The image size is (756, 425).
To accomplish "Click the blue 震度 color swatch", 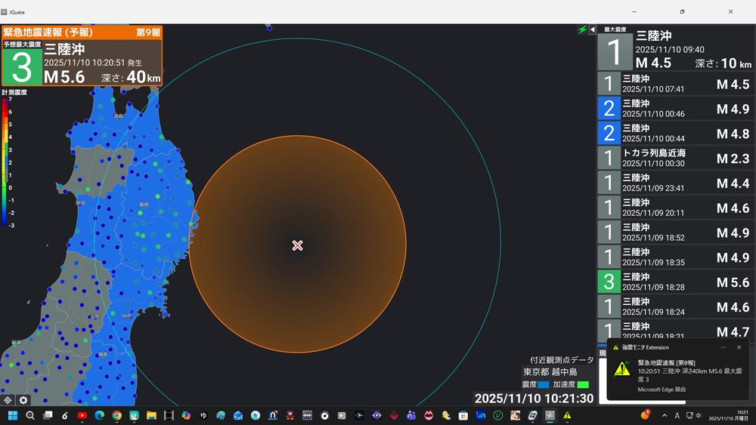I will pos(544,384).
